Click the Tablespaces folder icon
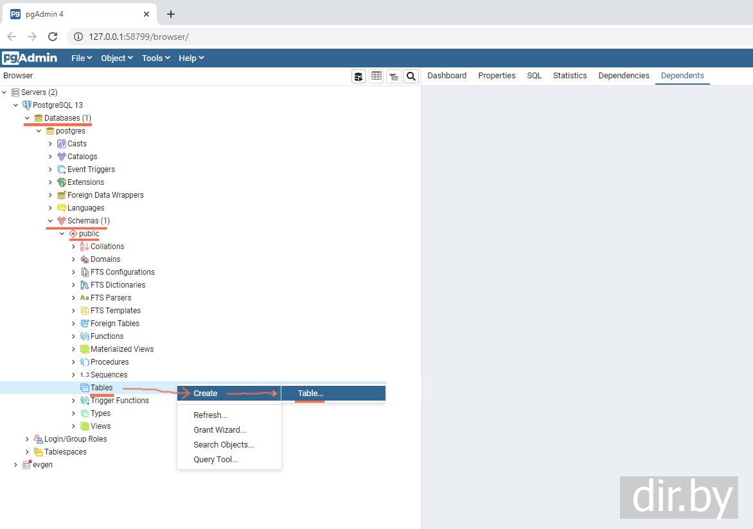 (x=39, y=452)
